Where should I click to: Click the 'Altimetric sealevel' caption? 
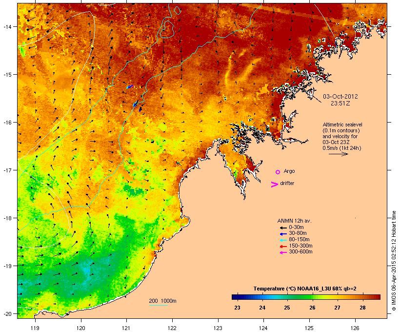pyautogui.click(x=342, y=124)
